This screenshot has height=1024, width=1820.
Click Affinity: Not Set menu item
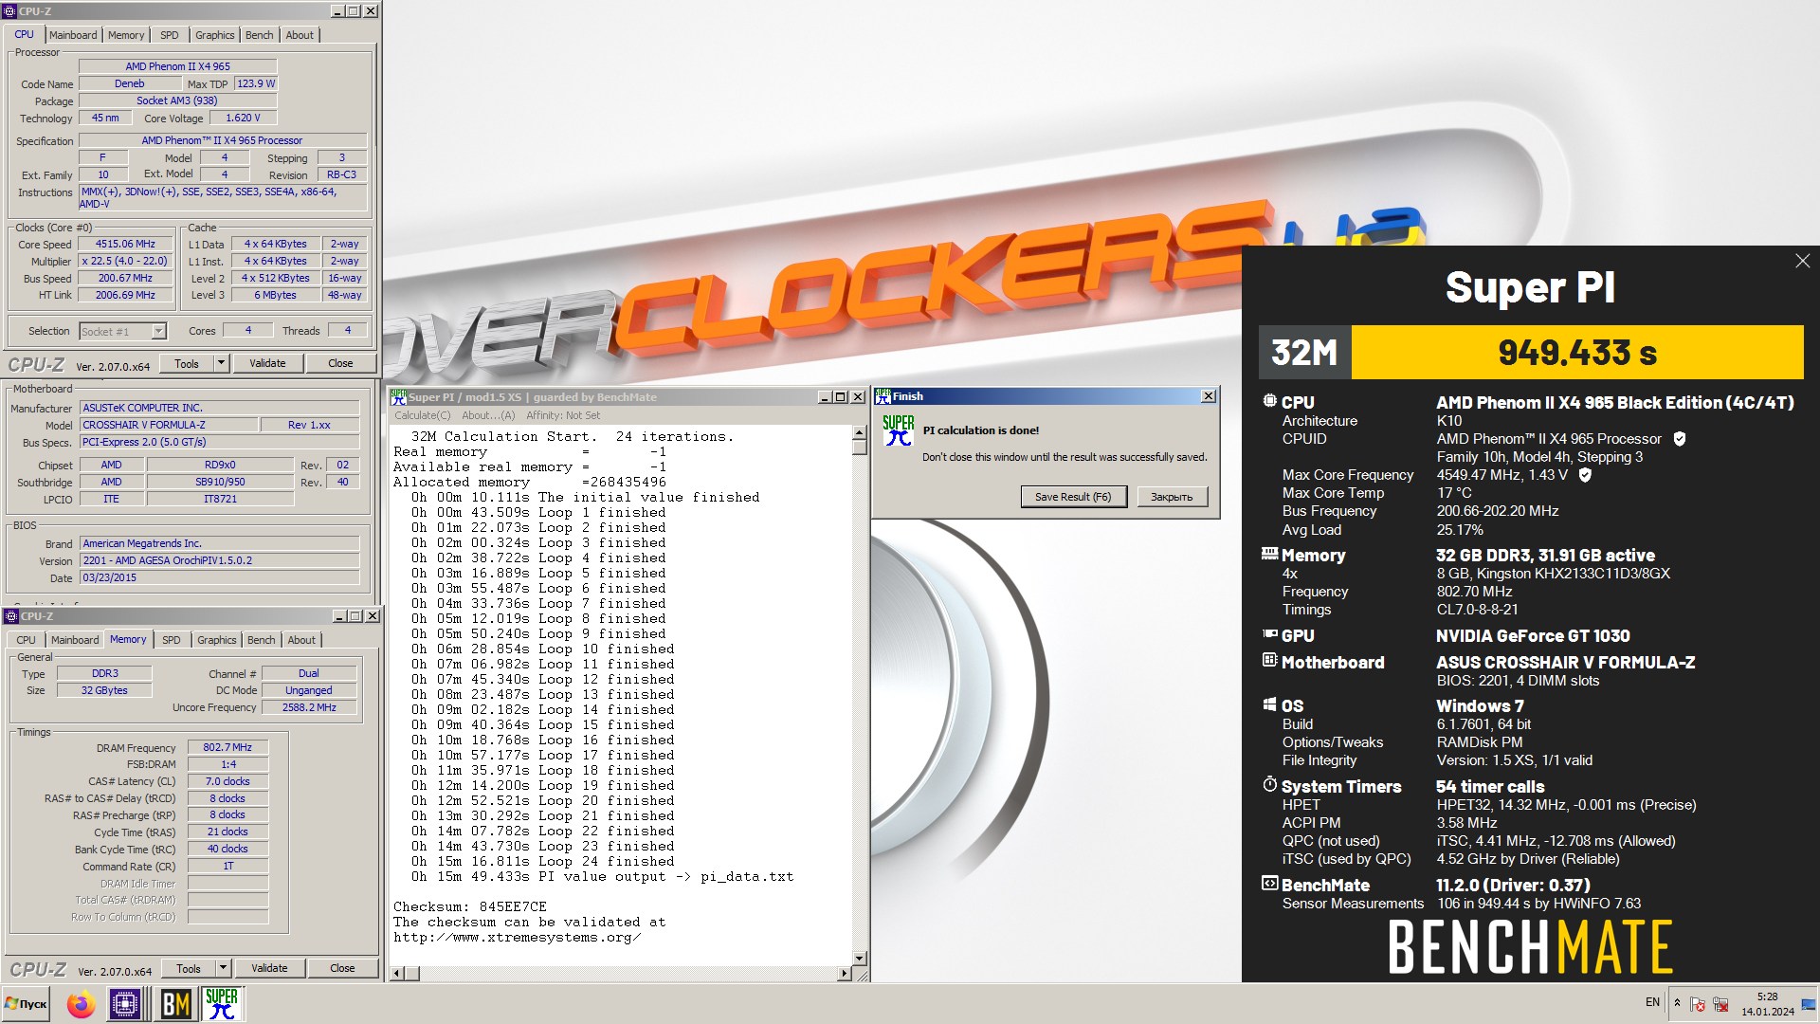[x=563, y=415]
